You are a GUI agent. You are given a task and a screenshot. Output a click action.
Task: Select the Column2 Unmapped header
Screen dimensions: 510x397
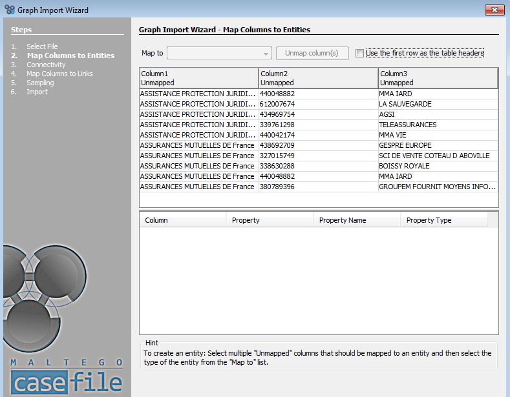[x=319, y=78]
